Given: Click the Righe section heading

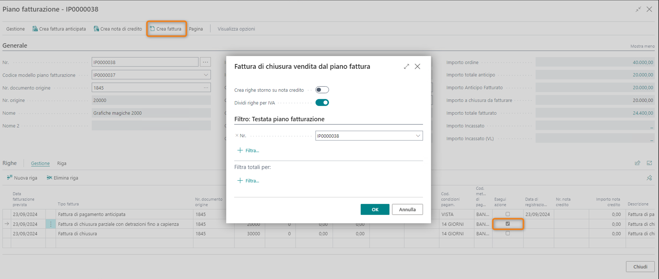Looking at the screenshot, I should pos(10,163).
